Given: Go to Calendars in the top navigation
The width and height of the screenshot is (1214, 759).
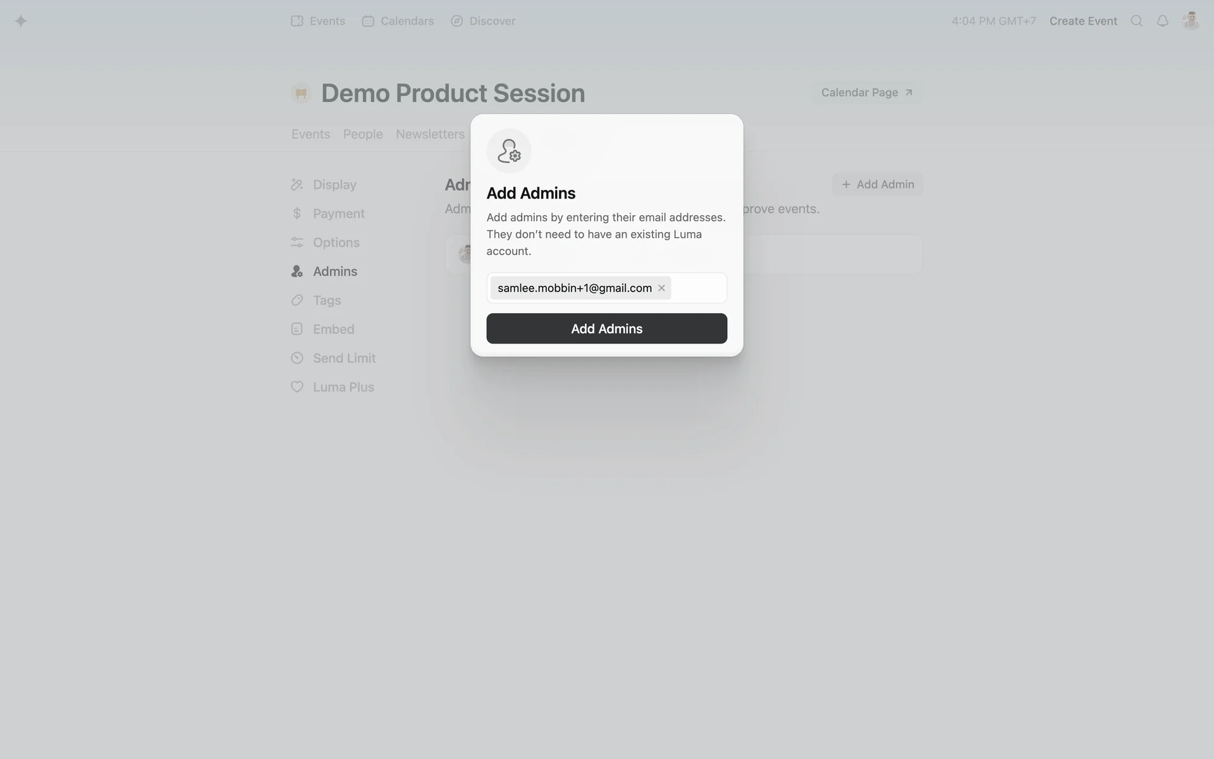Looking at the screenshot, I should coord(398,21).
